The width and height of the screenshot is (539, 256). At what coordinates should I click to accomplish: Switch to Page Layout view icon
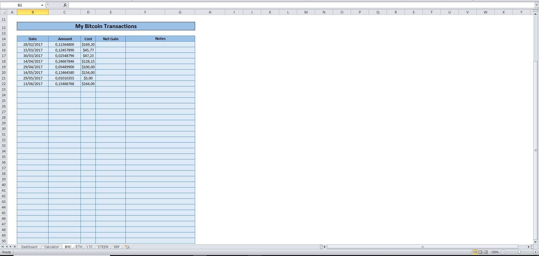click(480, 252)
